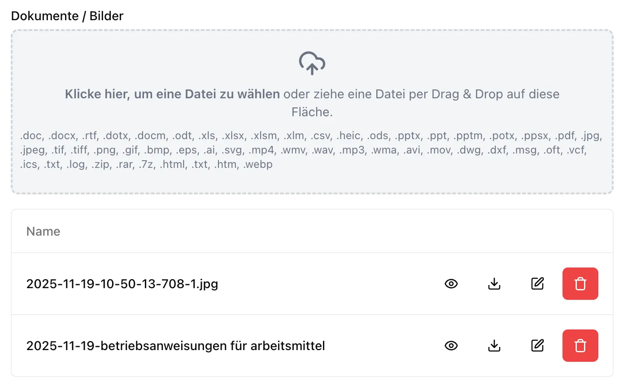The width and height of the screenshot is (619, 386).
Task: Download the betriebsanweisungen für arbeitsmittel document
Action: point(494,346)
